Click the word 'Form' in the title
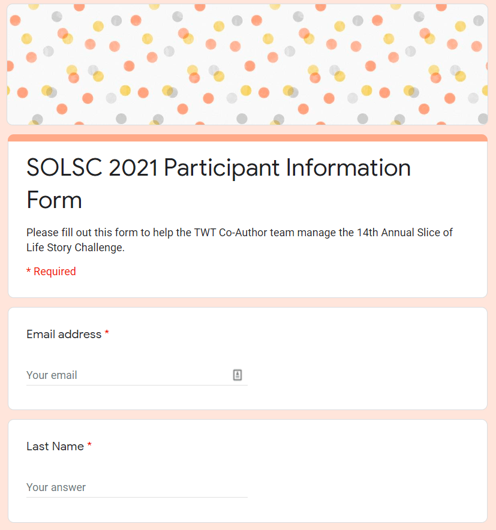The image size is (496, 530). 54,200
